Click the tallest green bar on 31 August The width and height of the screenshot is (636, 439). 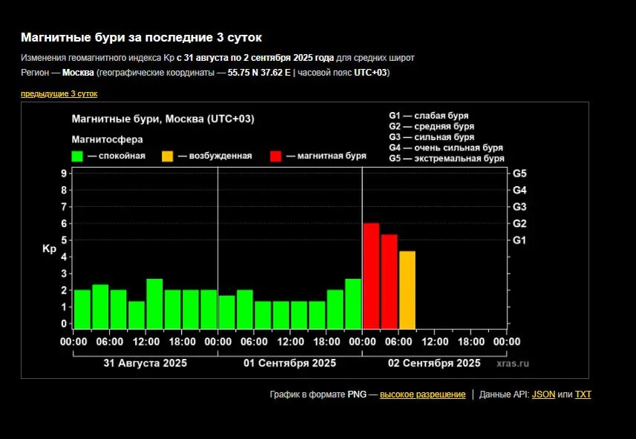coord(154,304)
